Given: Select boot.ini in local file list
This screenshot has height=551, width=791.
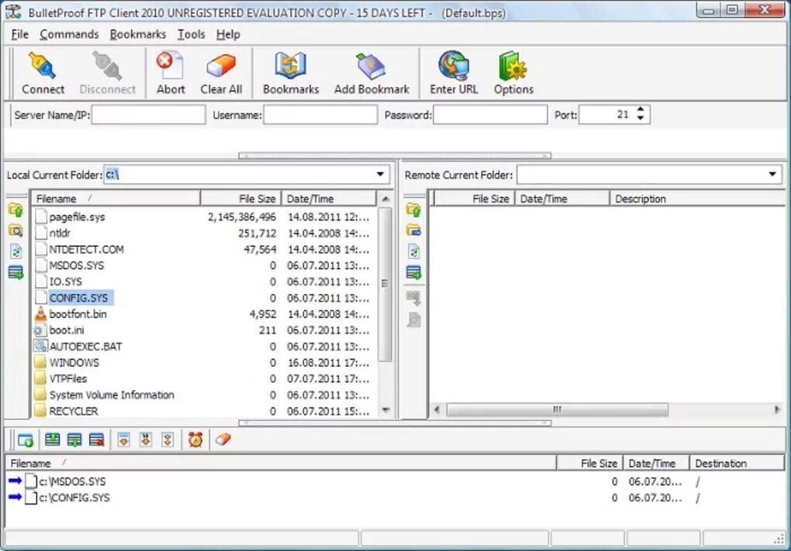Looking at the screenshot, I should (67, 331).
